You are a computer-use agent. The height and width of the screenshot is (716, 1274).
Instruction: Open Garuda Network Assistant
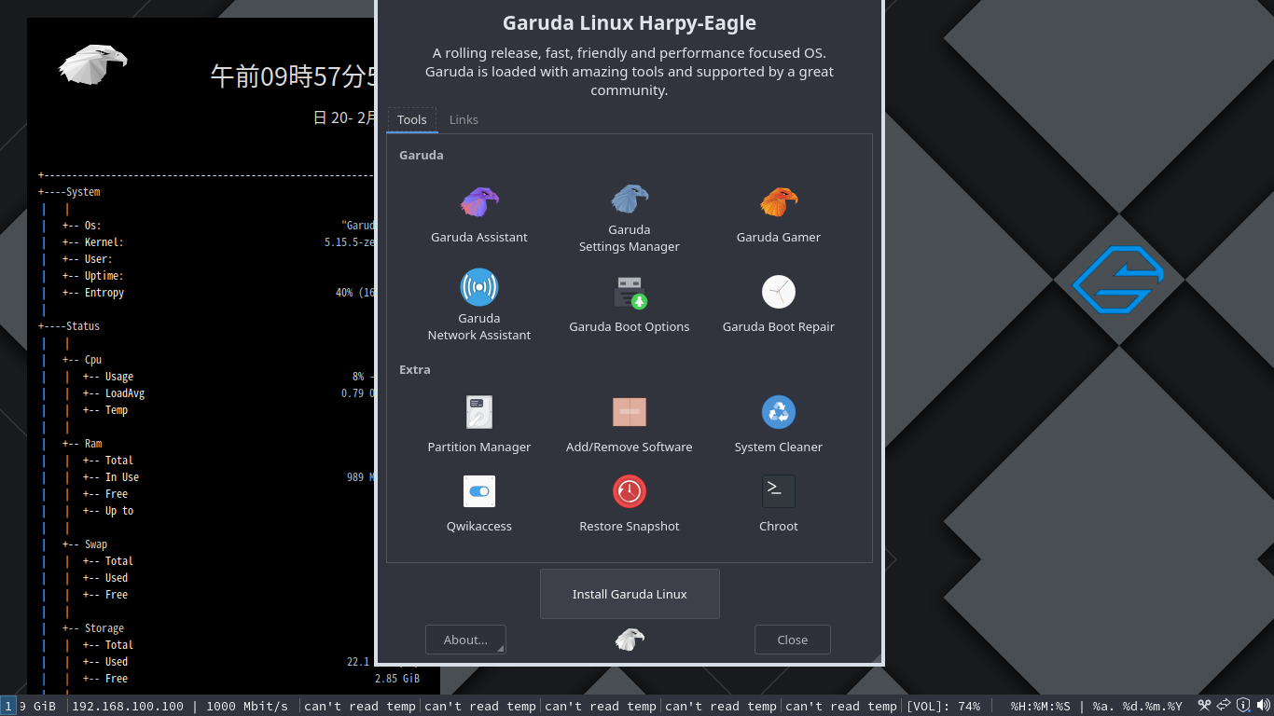(479, 306)
